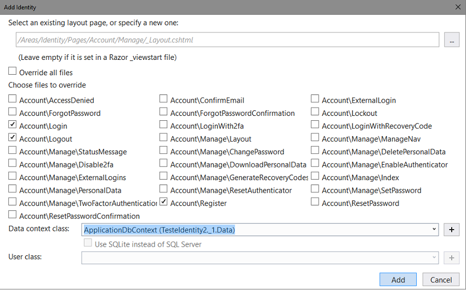Enable Account\Manage\ChangePassword override
Viewport: 466px width, 290px height.
[x=163, y=151]
